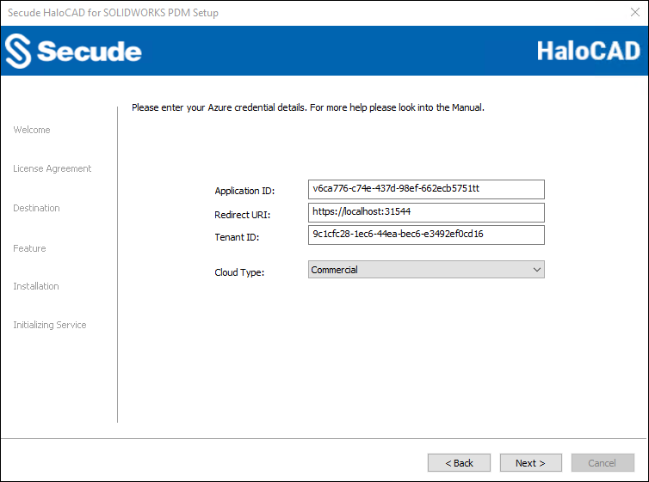Go to the Destination step
The width and height of the screenshot is (649, 482).
(x=37, y=208)
